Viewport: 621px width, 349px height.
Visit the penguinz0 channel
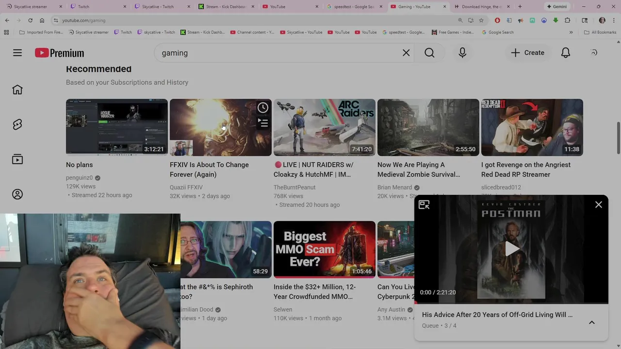pos(79,178)
